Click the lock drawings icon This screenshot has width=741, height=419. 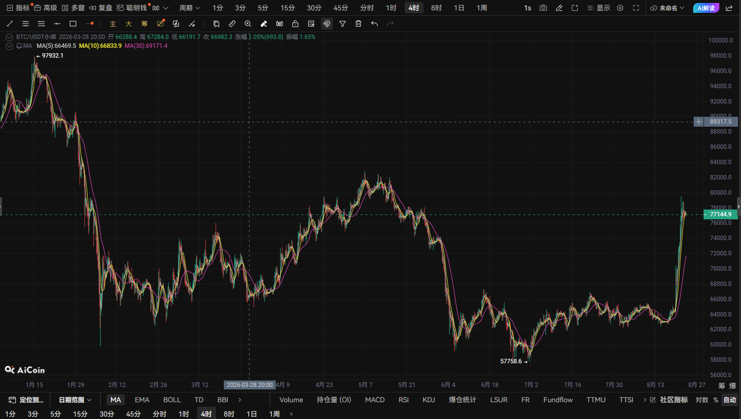click(x=295, y=24)
